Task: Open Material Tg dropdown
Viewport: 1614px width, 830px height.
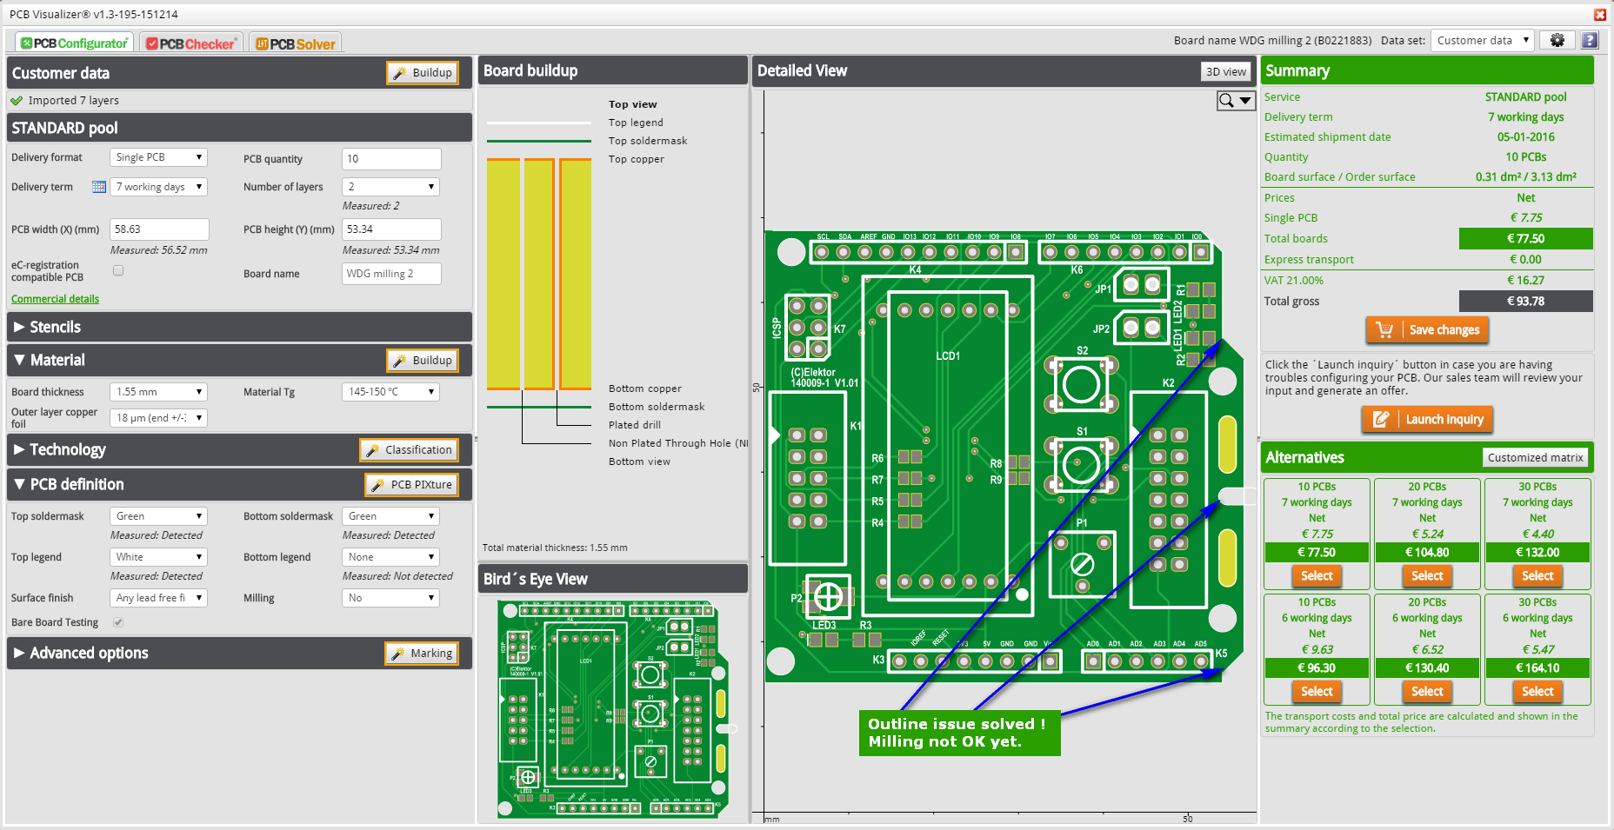Action: 390,392
